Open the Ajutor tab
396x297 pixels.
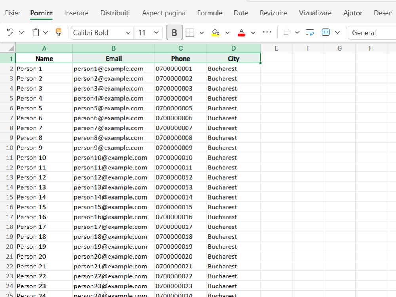click(352, 13)
